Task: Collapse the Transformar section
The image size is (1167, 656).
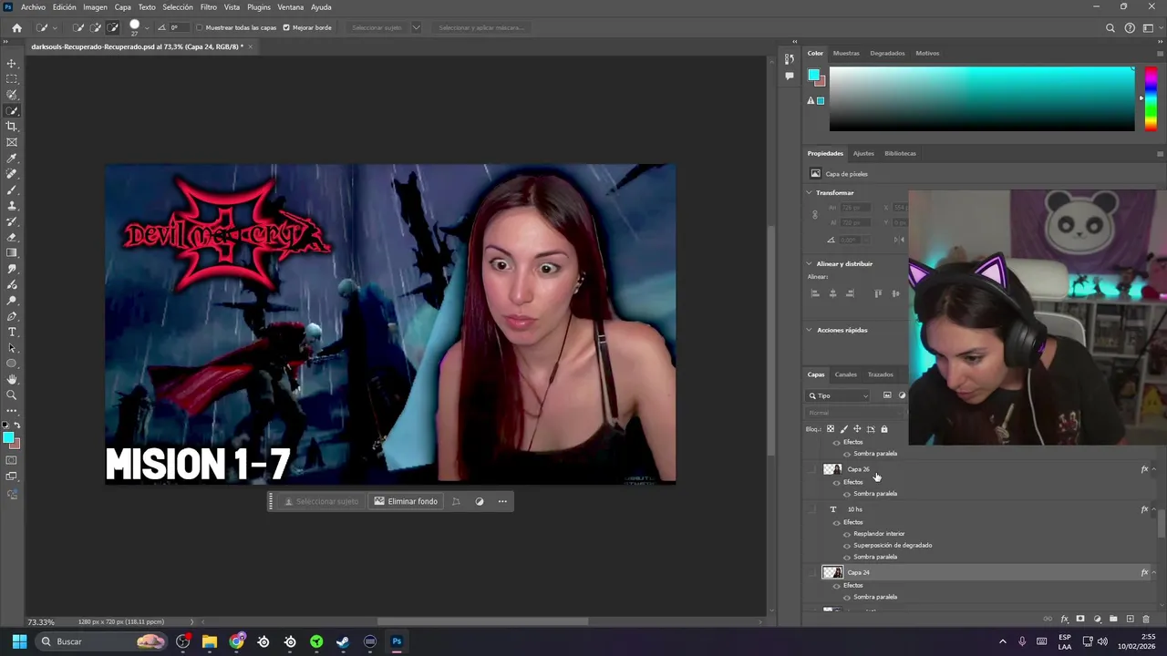Action: click(809, 193)
